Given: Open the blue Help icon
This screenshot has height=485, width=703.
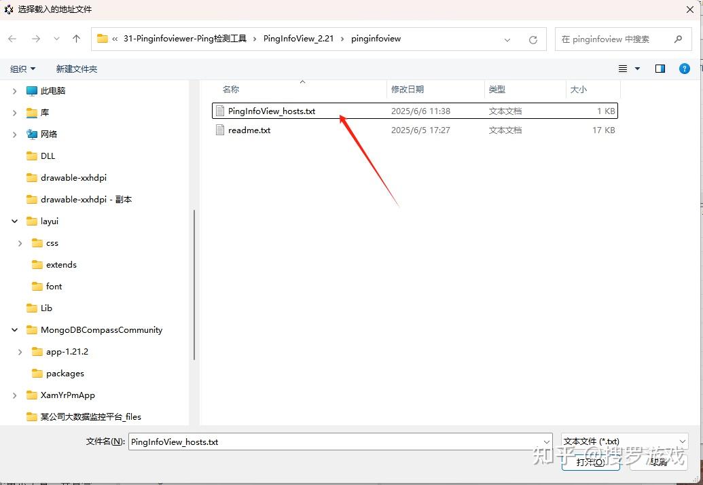Looking at the screenshot, I should click(684, 68).
